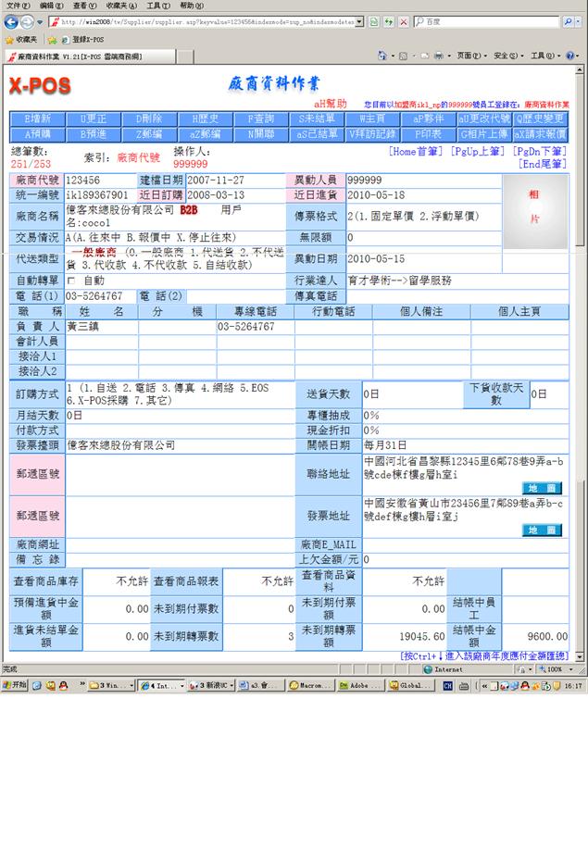Toggle the 自動轉單 自動 checkbox
The height and width of the screenshot is (861, 588).
pyautogui.click(x=71, y=281)
